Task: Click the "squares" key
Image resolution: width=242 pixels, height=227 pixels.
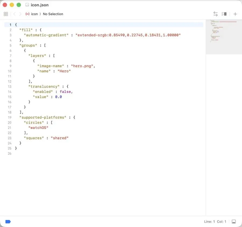Action: click(x=34, y=138)
